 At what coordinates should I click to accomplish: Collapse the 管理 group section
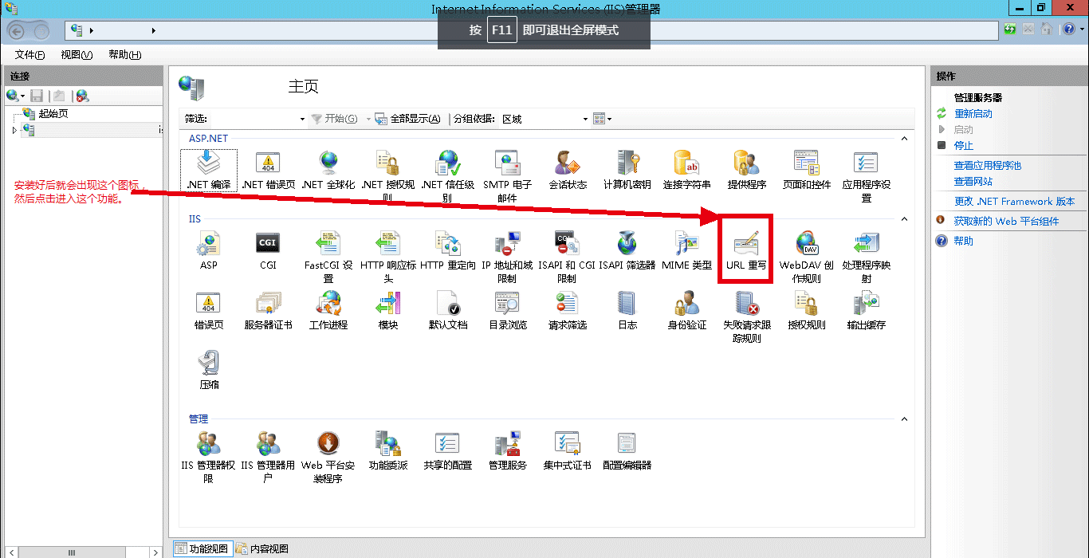coord(904,419)
